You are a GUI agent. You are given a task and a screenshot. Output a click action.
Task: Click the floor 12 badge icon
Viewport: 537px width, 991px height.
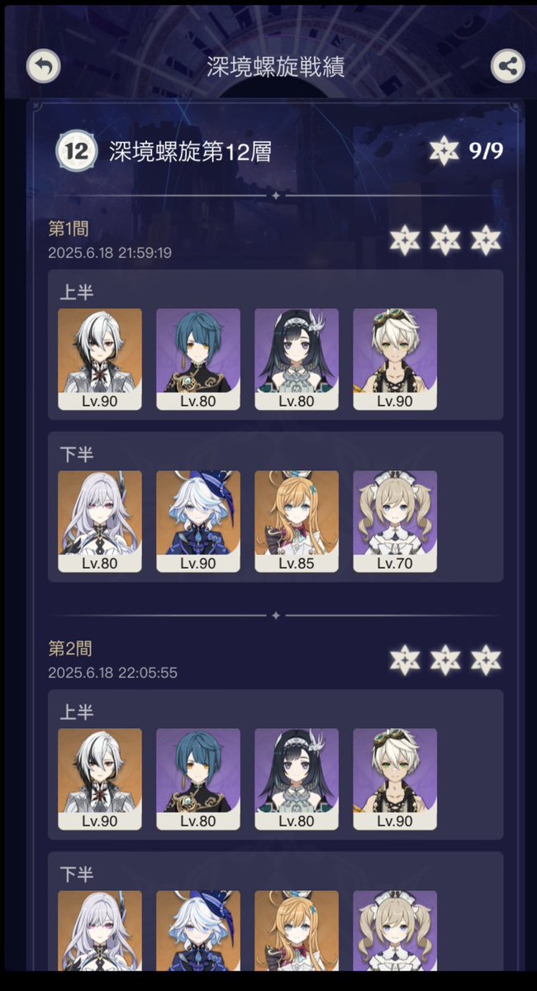coord(77,152)
